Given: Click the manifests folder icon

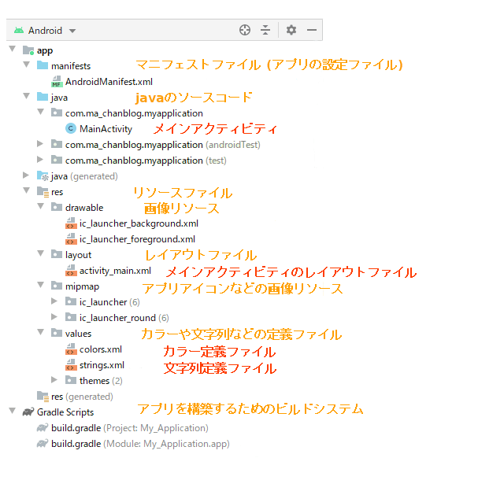Looking at the screenshot, I should pyautogui.click(x=43, y=65).
